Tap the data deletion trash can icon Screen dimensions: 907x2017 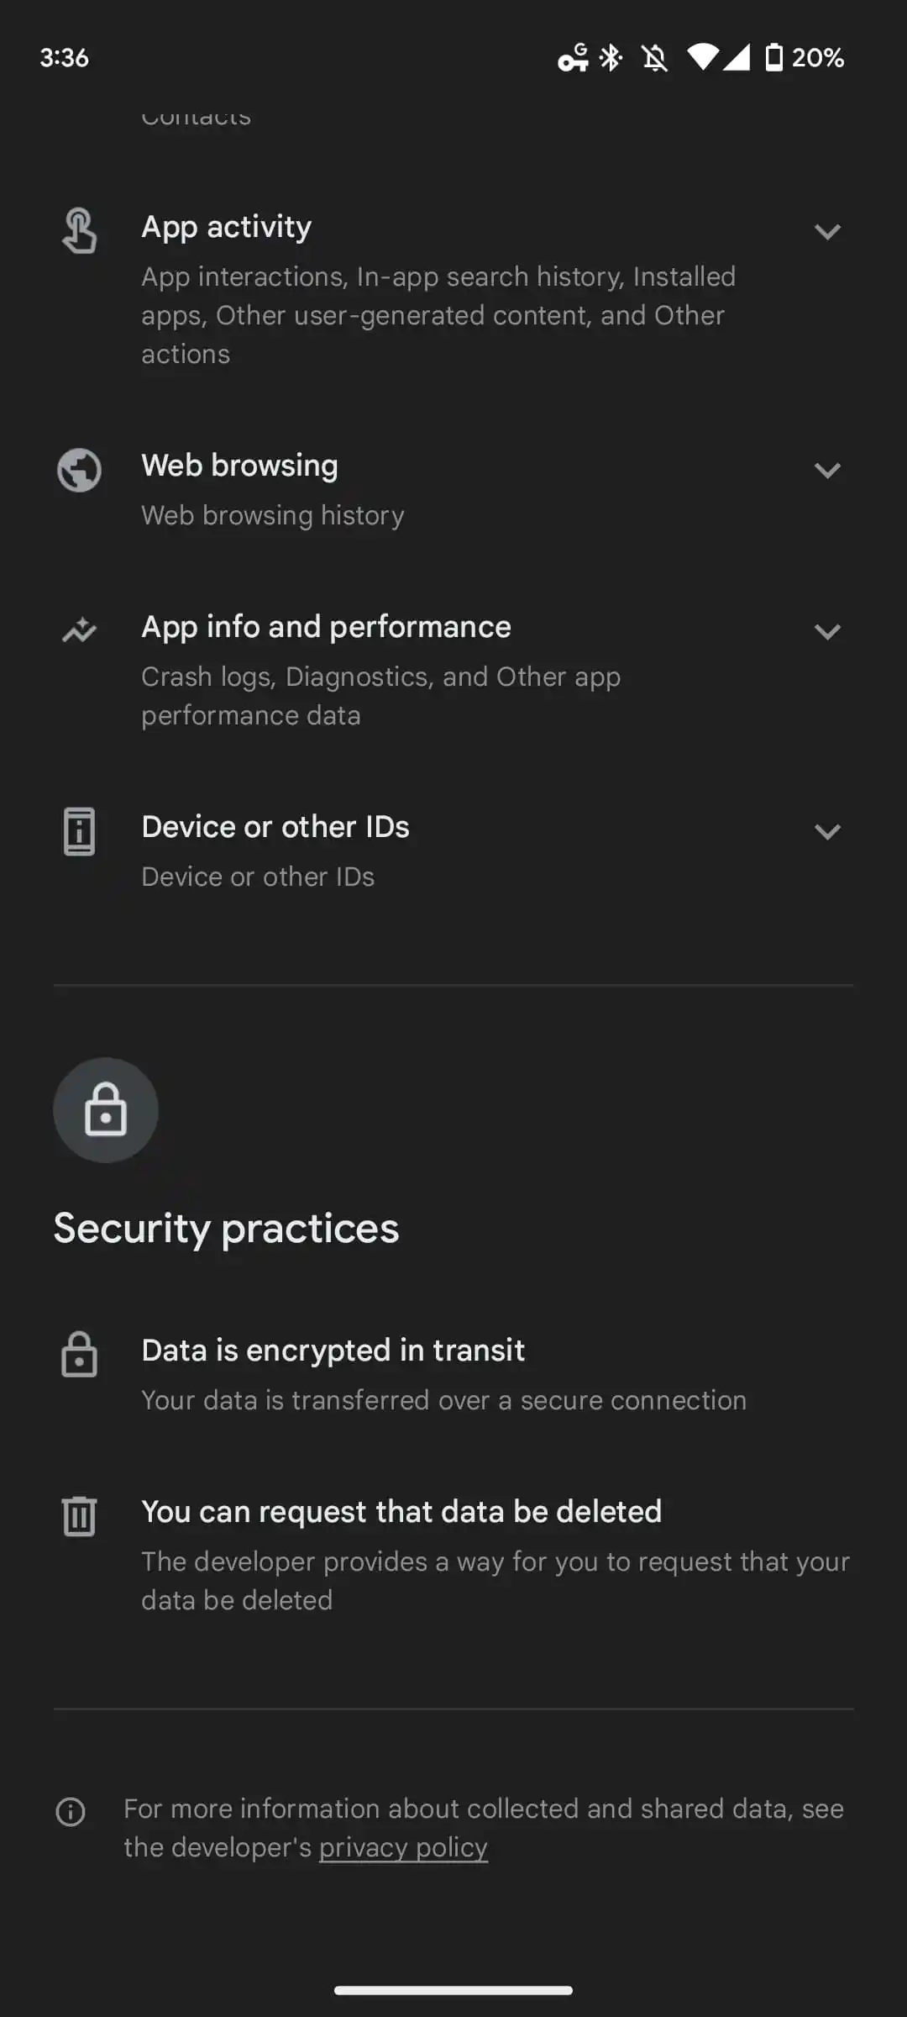(80, 1515)
